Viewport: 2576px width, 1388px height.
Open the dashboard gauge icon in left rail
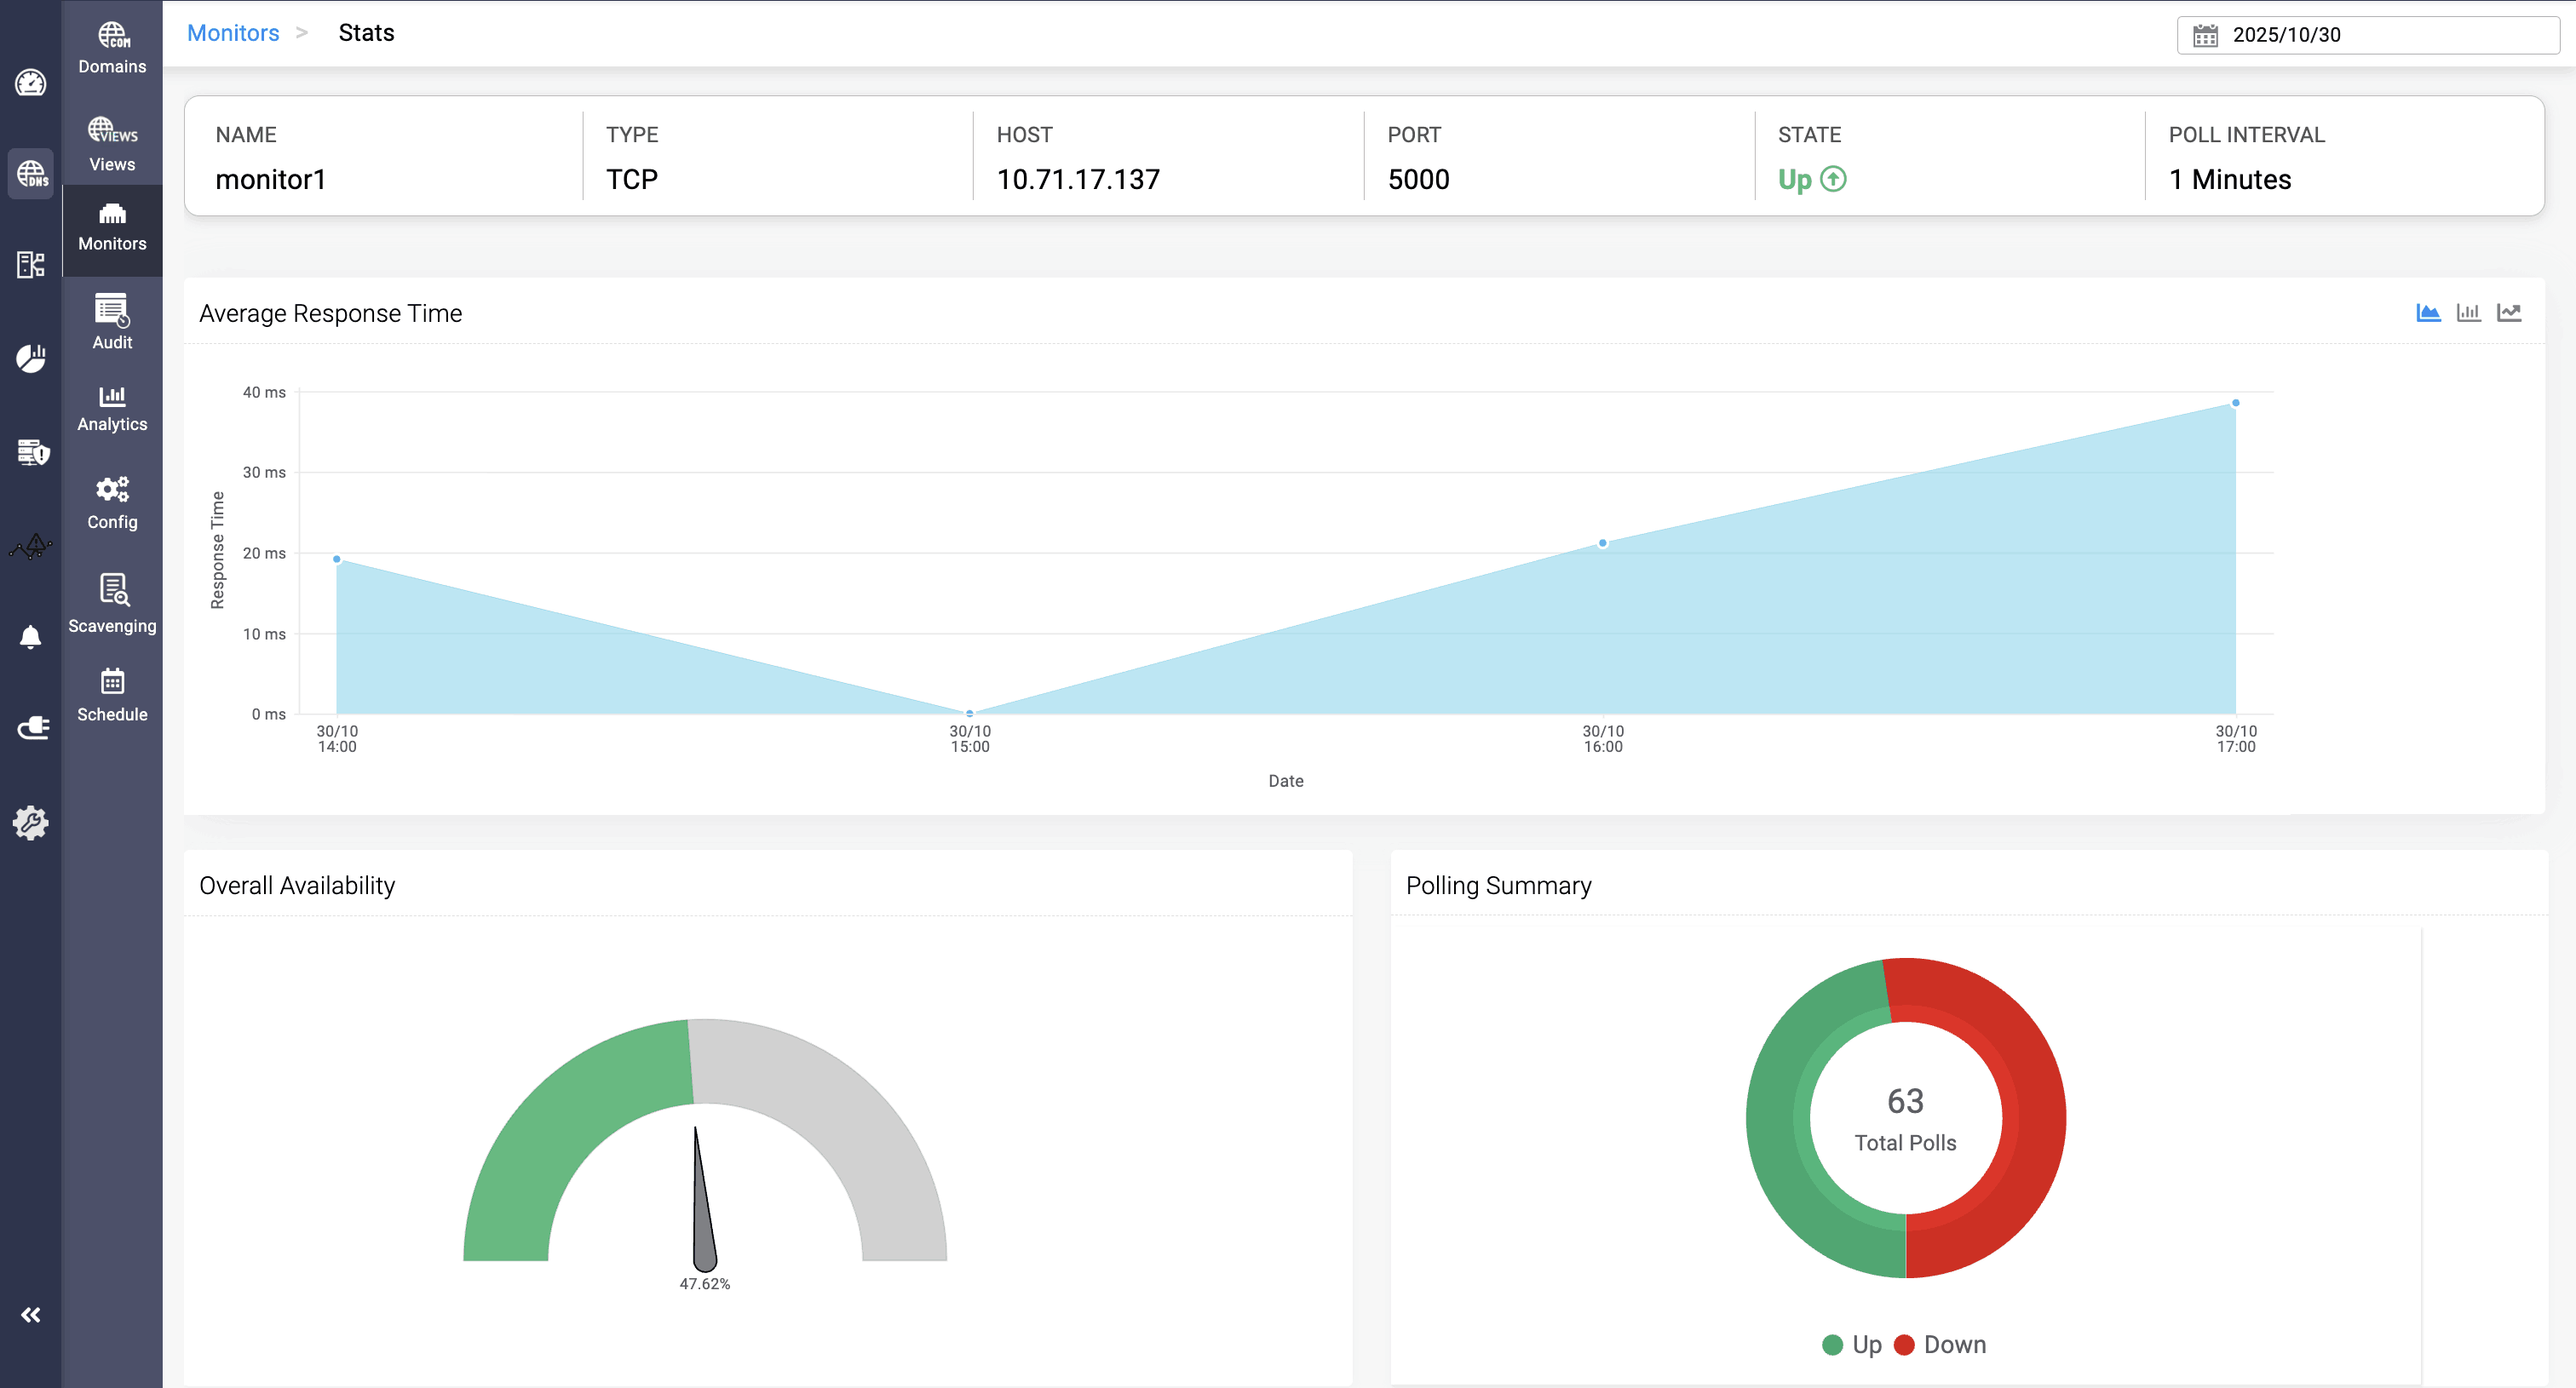30,83
